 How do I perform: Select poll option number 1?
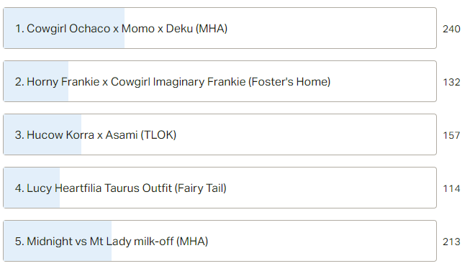point(220,28)
